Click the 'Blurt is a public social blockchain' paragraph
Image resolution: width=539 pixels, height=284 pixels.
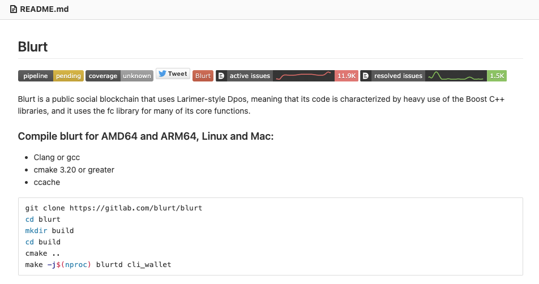(261, 105)
